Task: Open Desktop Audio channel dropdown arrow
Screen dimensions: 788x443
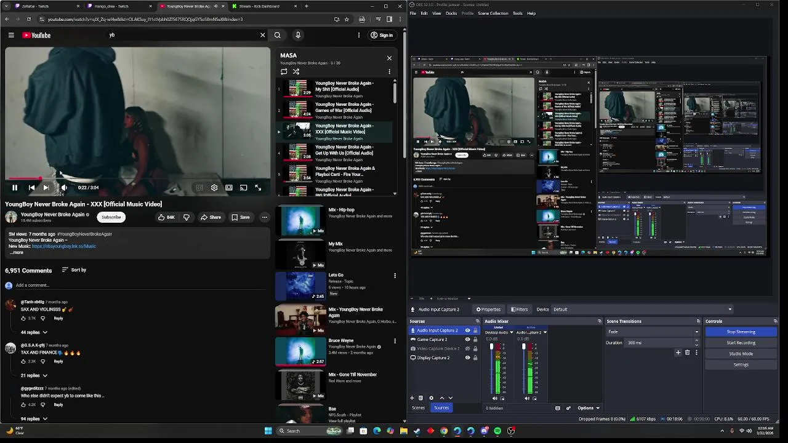Action: click(512, 332)
